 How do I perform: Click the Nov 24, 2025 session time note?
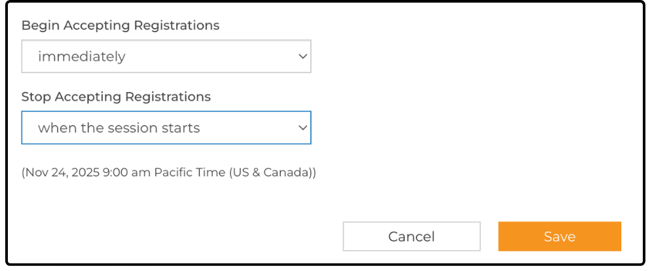[168, 174]
